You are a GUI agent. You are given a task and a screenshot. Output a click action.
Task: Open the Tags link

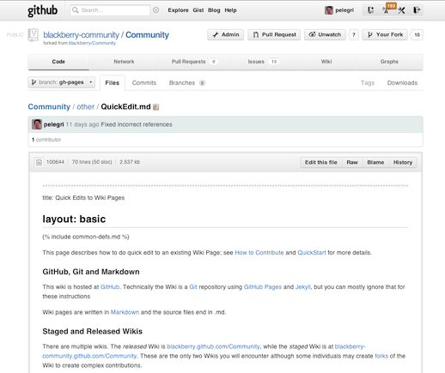coord(368,83)
